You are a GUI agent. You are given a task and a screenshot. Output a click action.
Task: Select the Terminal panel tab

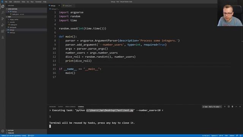point(81,107)
